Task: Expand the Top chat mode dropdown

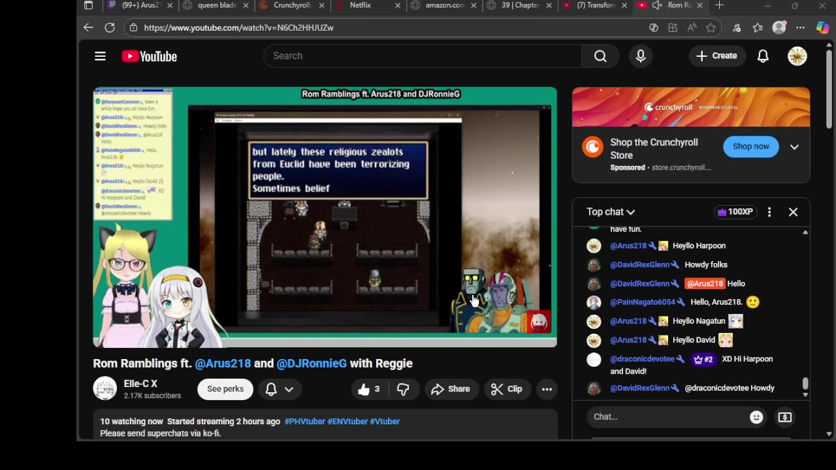Action: tap(611, 212)
